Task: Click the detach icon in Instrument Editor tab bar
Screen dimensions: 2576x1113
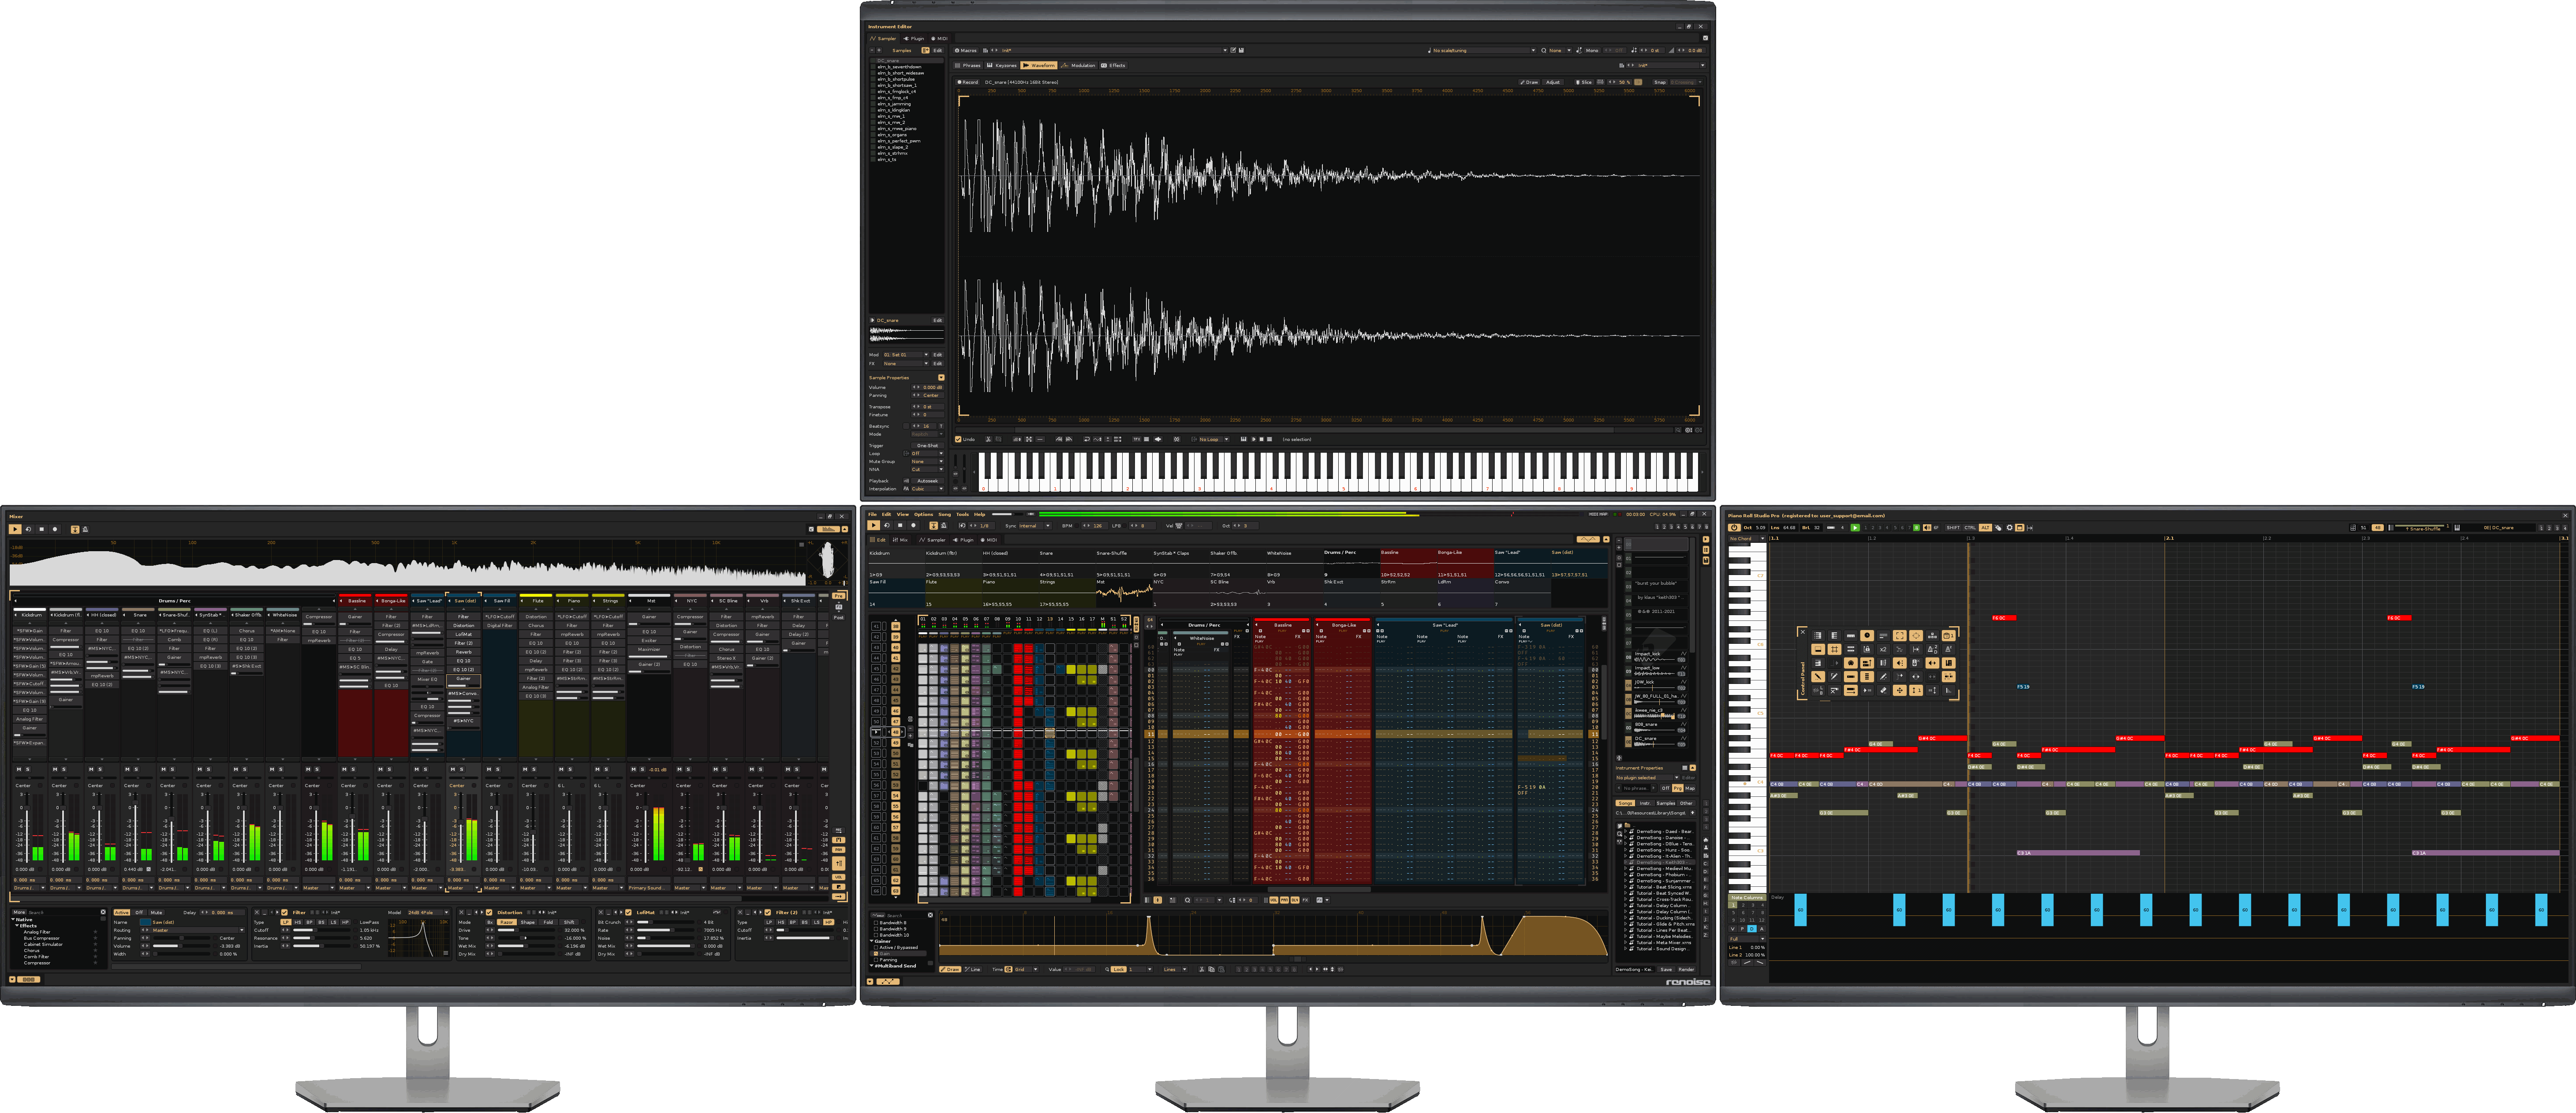Action: tap(1706, 38)
